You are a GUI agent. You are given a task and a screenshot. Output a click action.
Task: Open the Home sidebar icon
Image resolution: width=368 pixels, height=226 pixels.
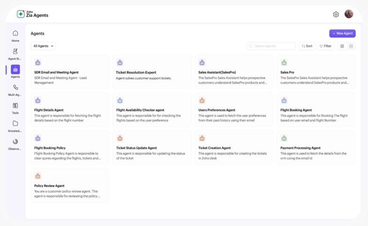(x=15, y=33)
